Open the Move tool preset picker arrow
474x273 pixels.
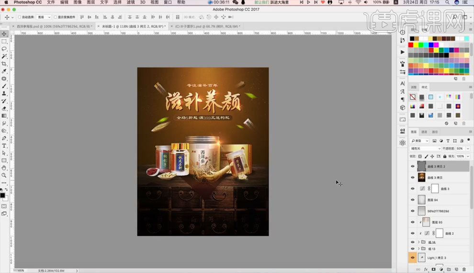click(x=12, y=18)
